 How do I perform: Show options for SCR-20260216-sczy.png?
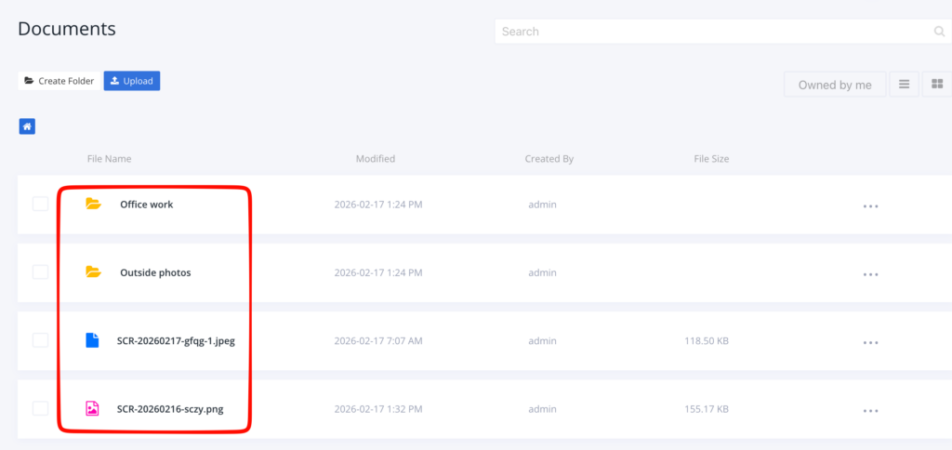[x=870, y=410]
